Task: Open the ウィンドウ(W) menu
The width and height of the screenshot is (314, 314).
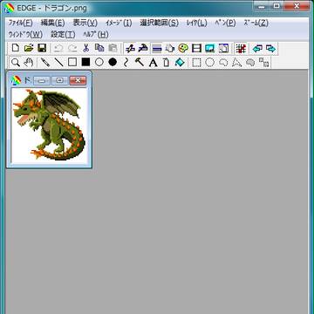Action: [x=25, y=35]
